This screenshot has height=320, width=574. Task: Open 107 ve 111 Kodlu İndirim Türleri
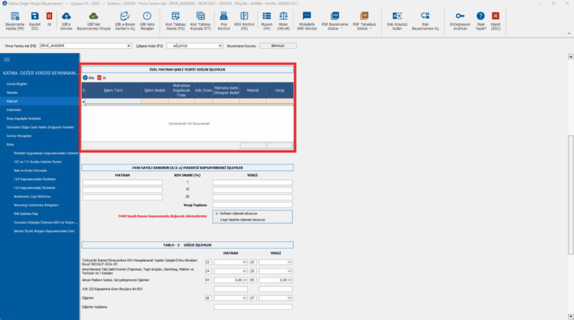click(x=38, y=162)
